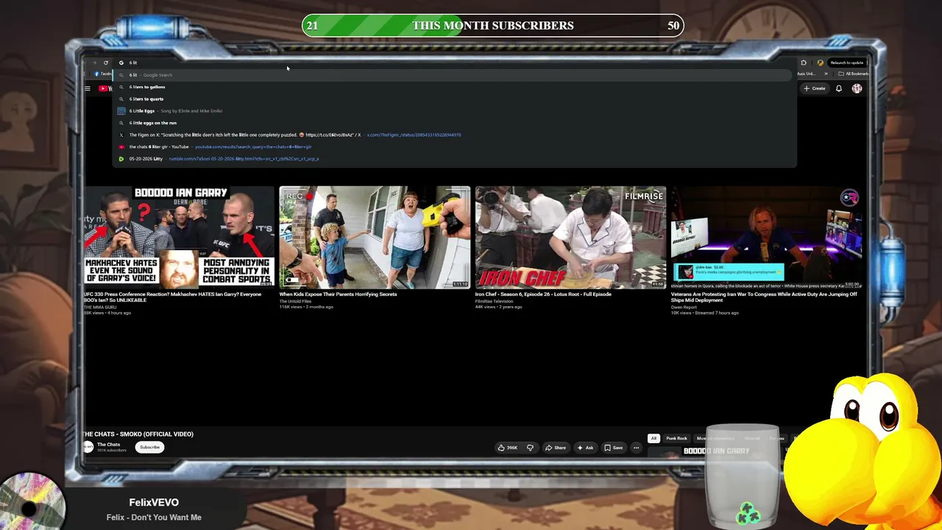Like the video showing 396K likes

(x=507, y=448)
